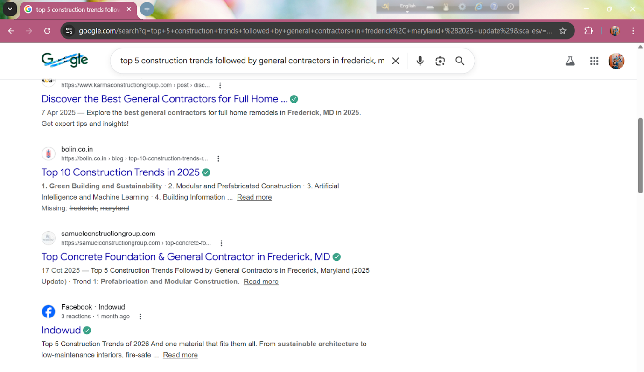Click the voice search microphone icon
This screenshot has height=372, width=644.
tap(420, 61)
